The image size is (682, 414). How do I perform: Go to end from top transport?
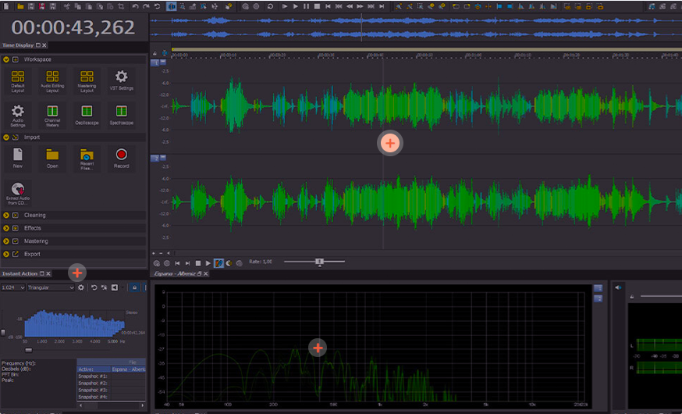click(x=382, y=6)
